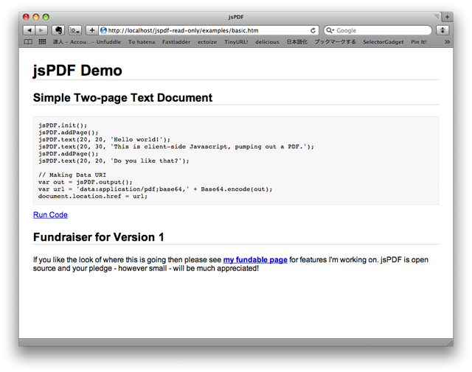This screenshot has width=472, height=372.
Task: Click the Run Code link
Action: click(50, 214)
